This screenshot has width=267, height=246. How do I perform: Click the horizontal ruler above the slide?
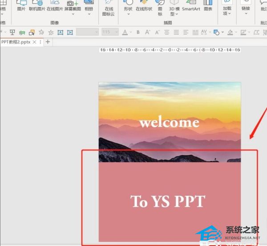(x=170, y=50)
